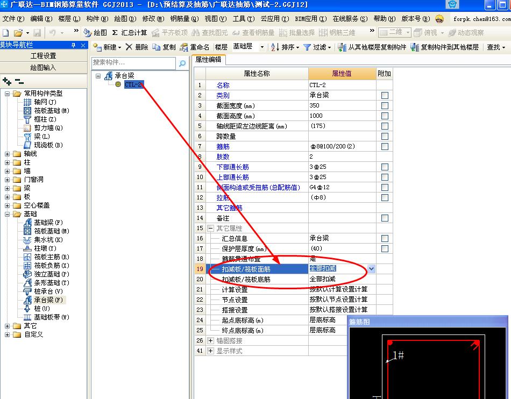The image size is (511, 399).
Task: Click 重命名 rename button
Action: pyautogui.click(x=195, y=47)
